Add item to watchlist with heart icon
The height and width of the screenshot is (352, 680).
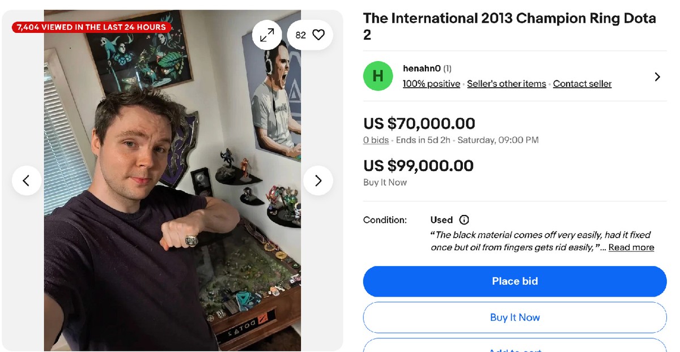coord(310,35)
